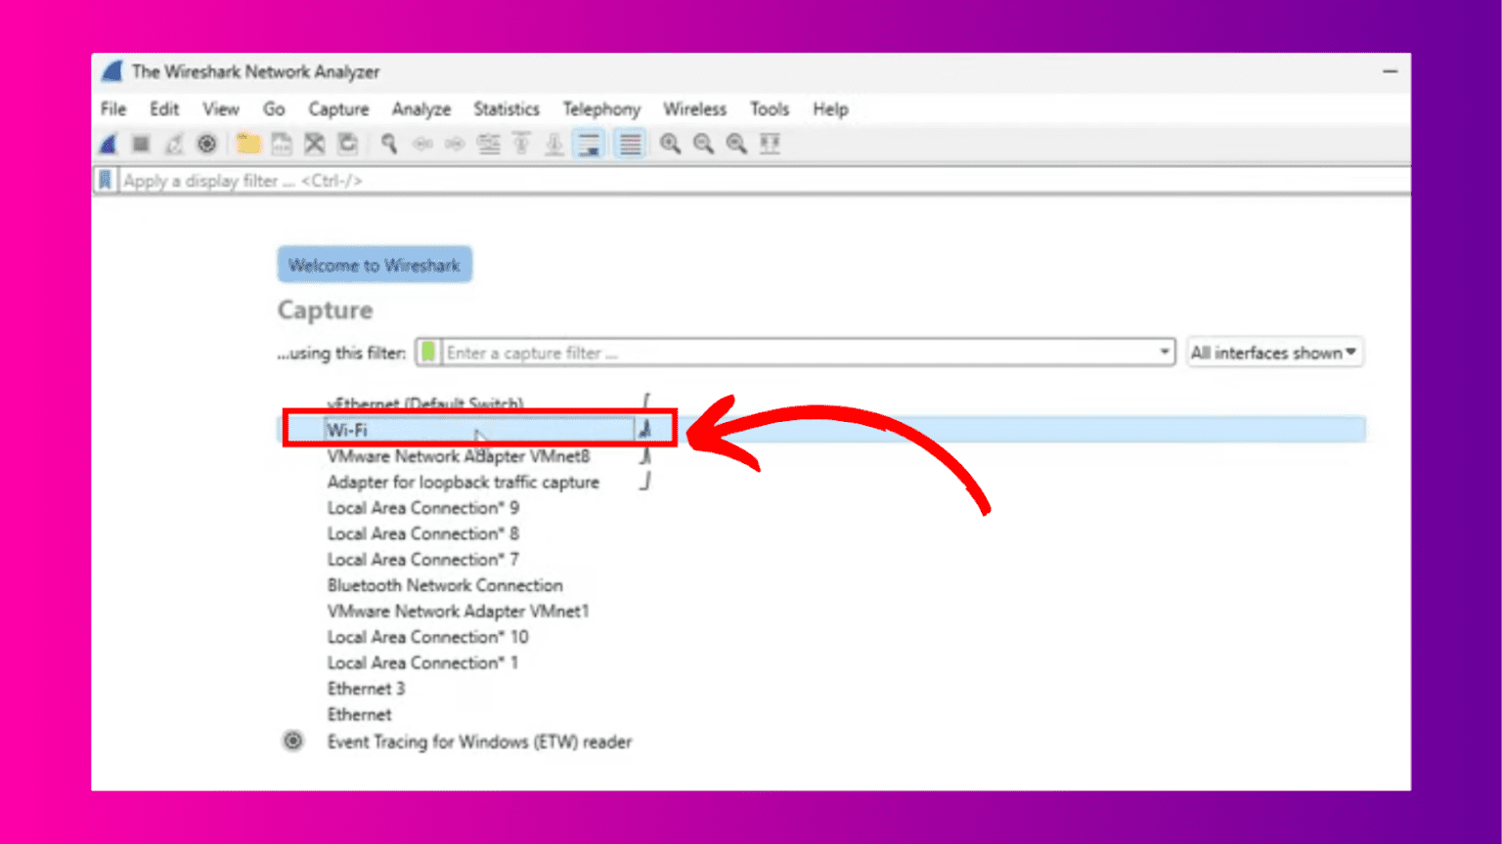Select the Find packet magnifier icon
The width and height of the screenshot is (1502, 844).
[388, 144]
